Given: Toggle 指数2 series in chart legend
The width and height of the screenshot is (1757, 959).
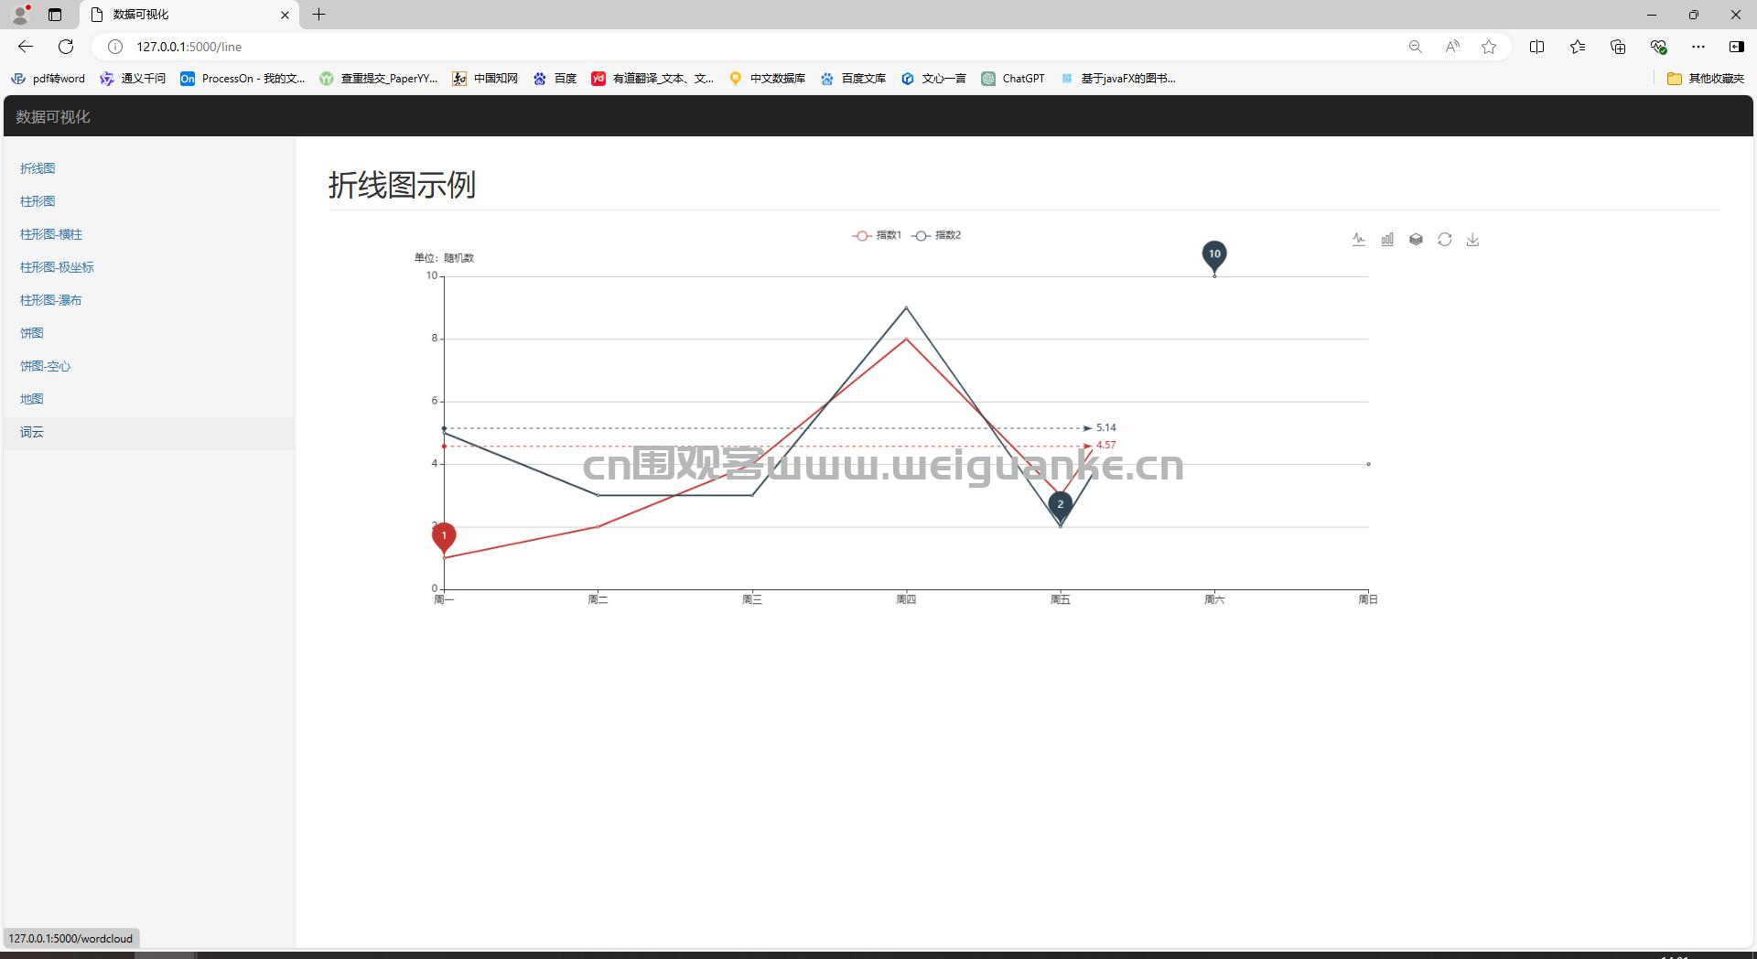Looking at the screenshot, I should point(936,235).
